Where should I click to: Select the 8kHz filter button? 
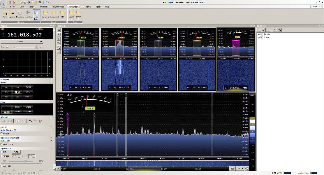coord(17,107)
